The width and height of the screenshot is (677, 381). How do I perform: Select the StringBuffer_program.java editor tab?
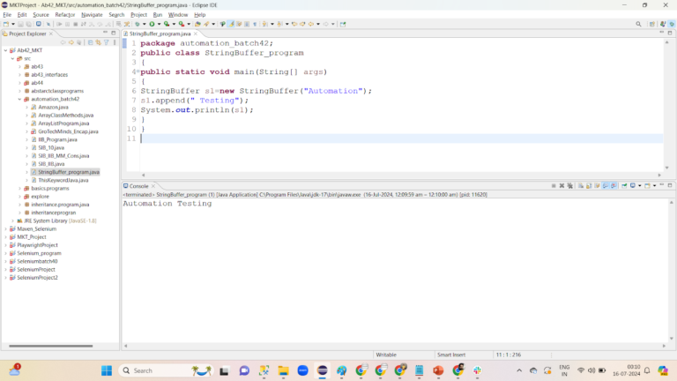click(x=160, y=34)
